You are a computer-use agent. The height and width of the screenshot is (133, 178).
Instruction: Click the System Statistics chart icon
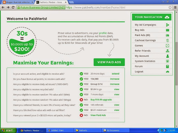(167, 61)
